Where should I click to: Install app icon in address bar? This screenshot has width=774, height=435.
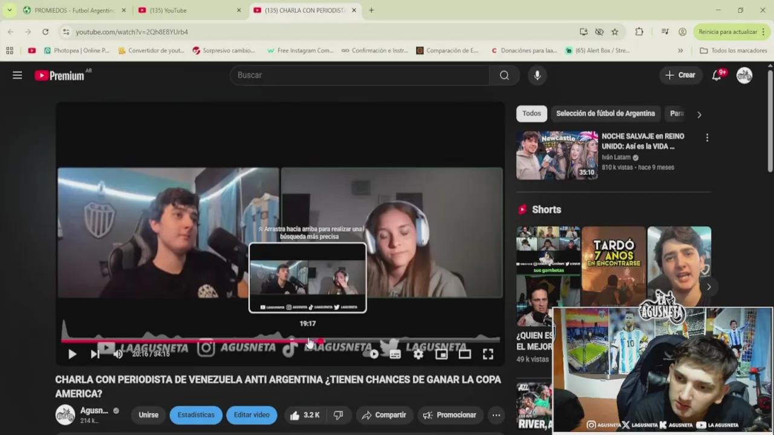(584, 31)
